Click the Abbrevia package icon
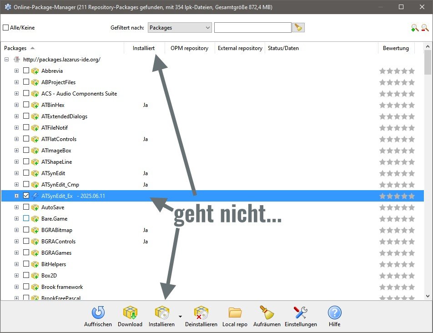The height and width of the screenshot is (333, 433). pyautogui.click(x=35, y=71)
